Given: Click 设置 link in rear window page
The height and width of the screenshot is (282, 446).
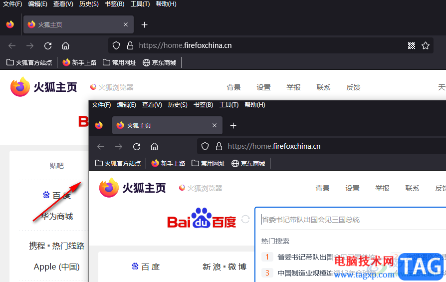Looking at the screenshot, I should tap(264, 87).
